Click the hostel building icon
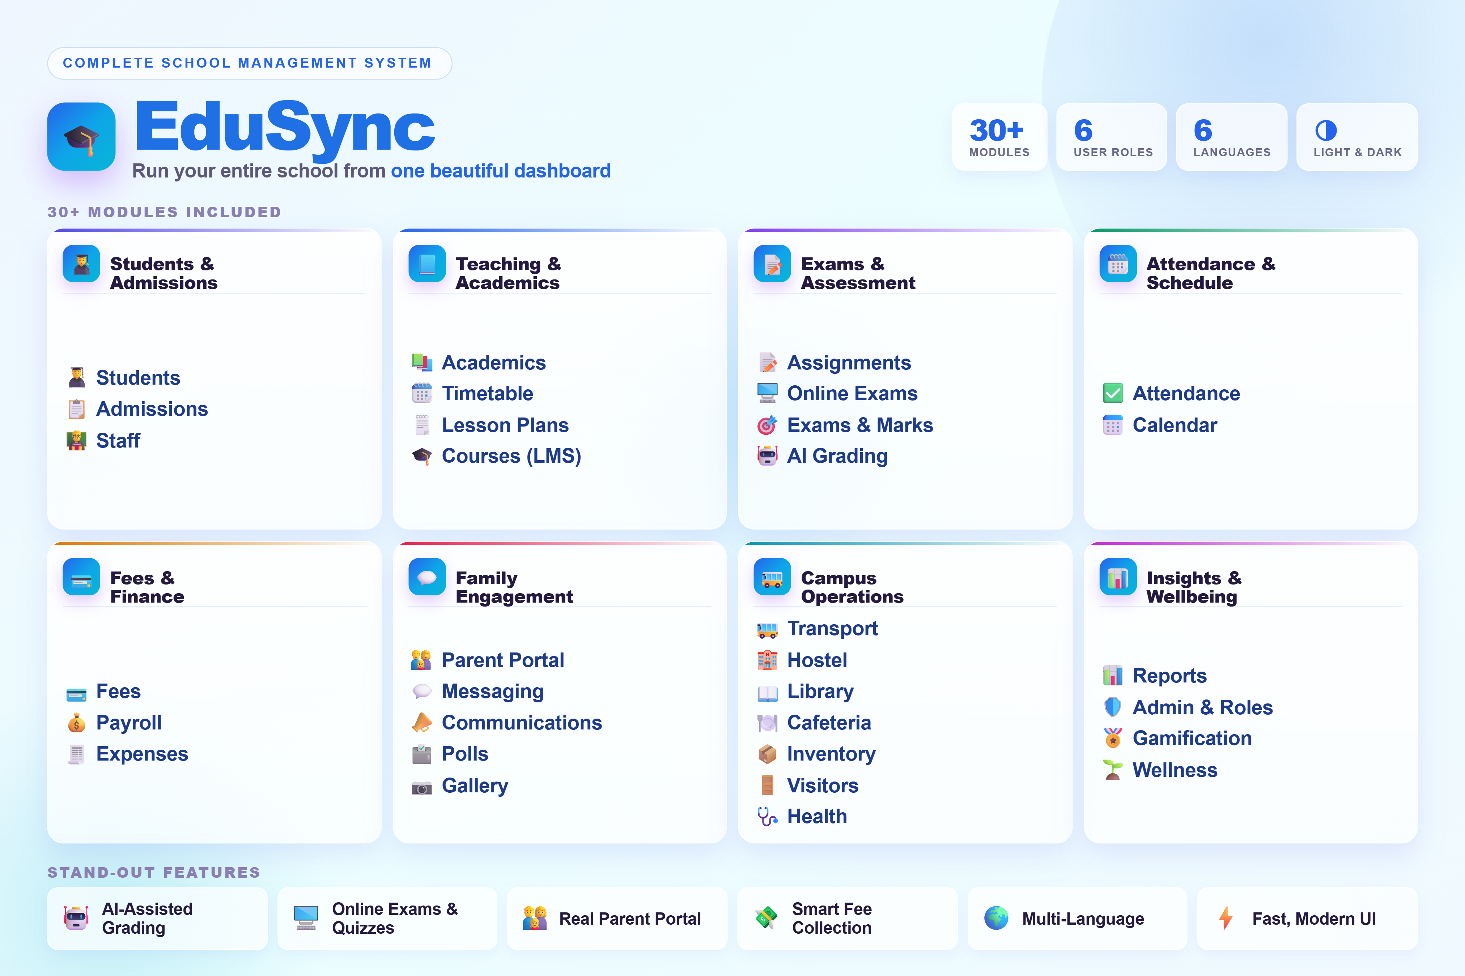Viewport: 1465px width, 976px height. pos(767,660)
